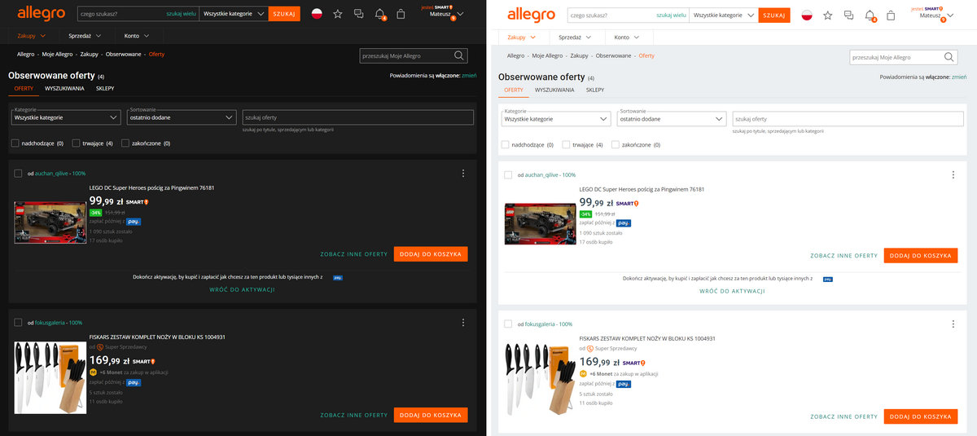Open Wszystkie kategorie search dropdown, dark header
Viewport: 977px width, 436px height.
234,14
